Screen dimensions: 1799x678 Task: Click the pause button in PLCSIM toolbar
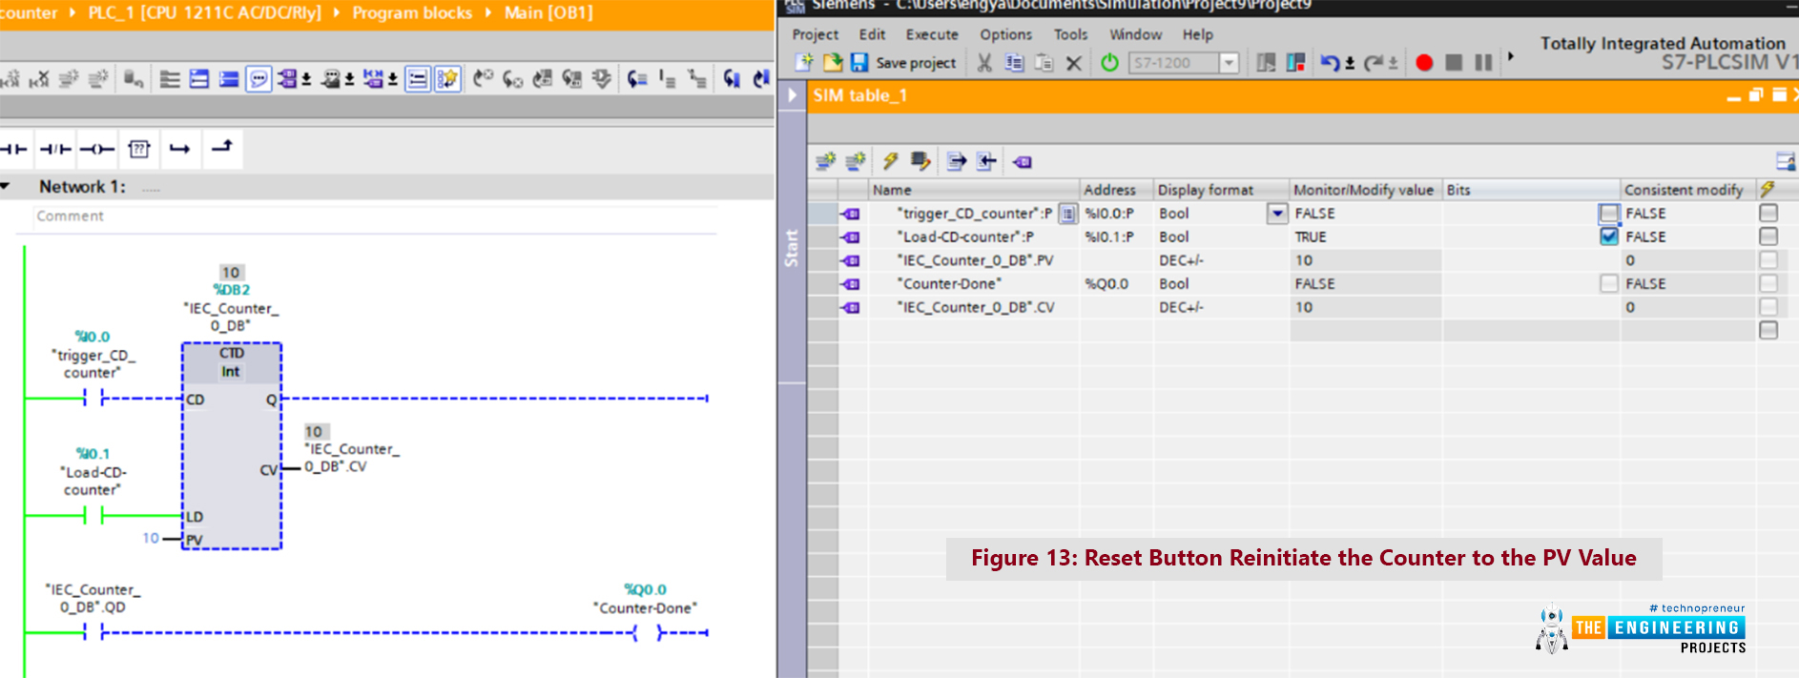[x=1483, y=63]
